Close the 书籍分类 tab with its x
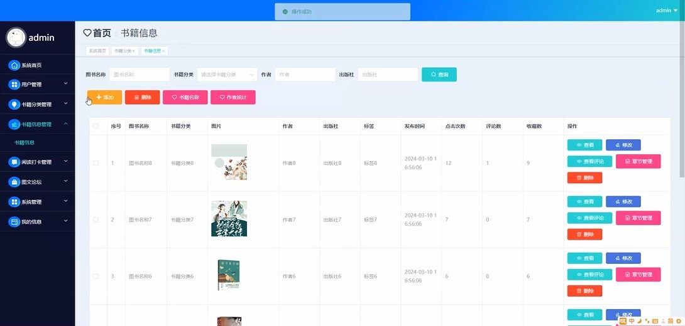 (x=134, y=51)
